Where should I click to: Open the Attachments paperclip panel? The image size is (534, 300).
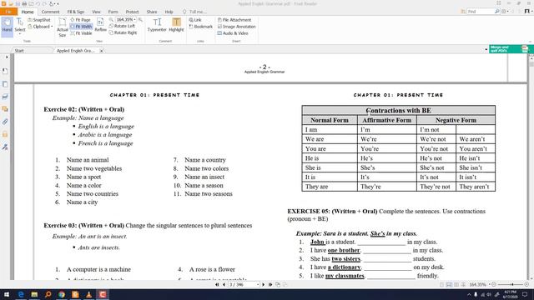tap(5, 122)
